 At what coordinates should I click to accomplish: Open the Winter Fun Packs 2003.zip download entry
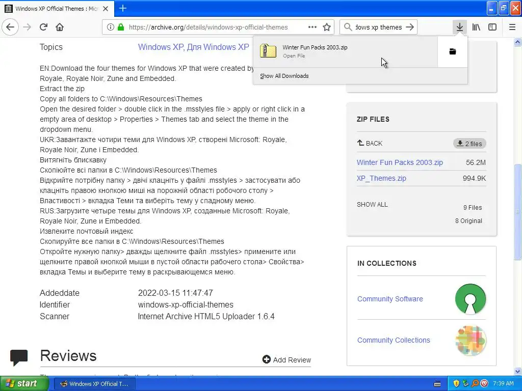coord(345,51)
